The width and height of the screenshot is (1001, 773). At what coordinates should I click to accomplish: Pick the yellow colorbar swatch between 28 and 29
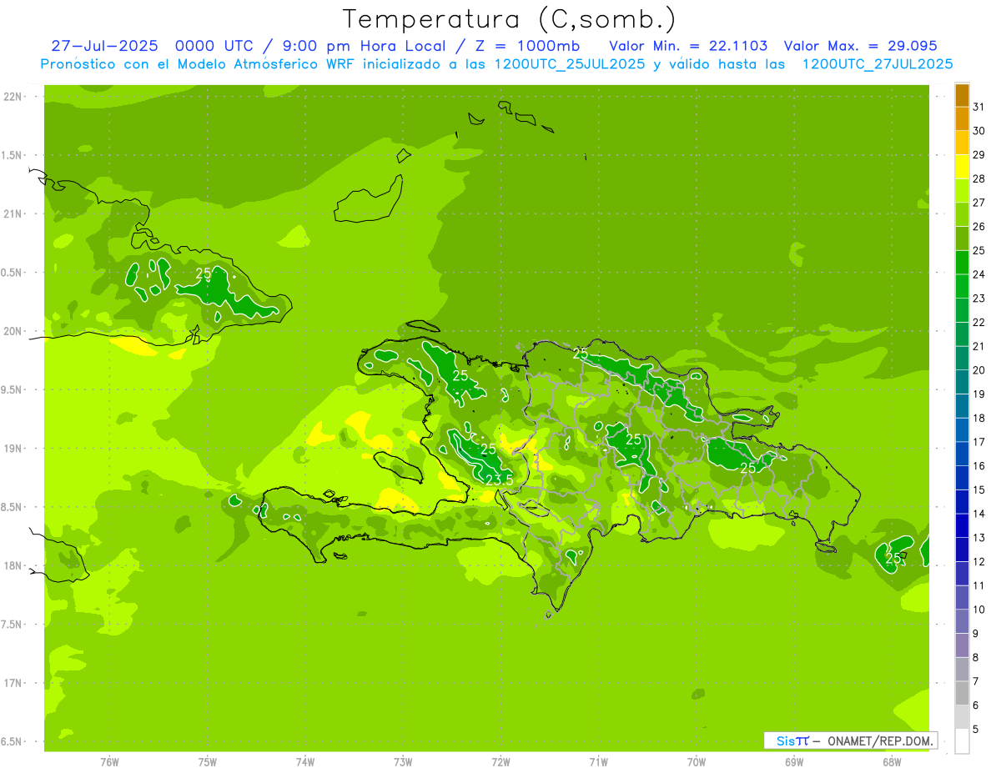pos(962,166)
